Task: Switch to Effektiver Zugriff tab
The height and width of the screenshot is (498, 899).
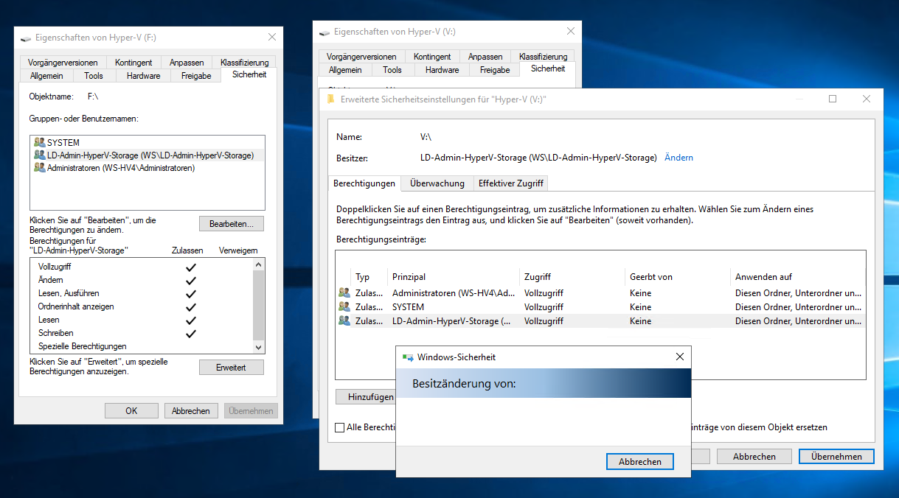Action: tap(511, 183)
